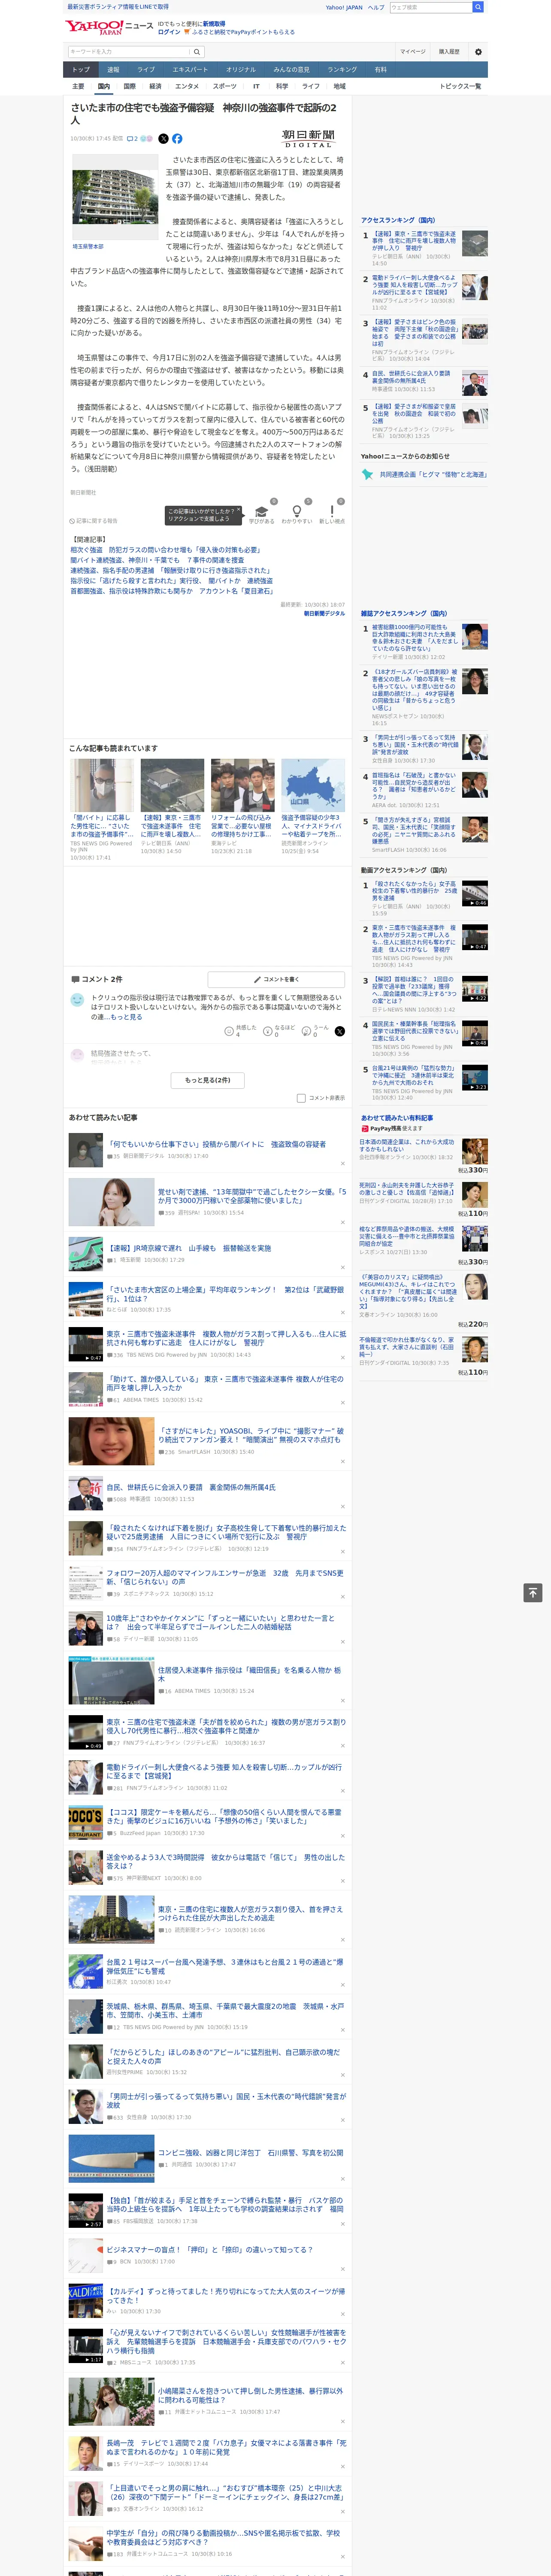Click the マイページ button
Image resolution: width=551 pixels, height=2576 pixels.
(413, 52)
